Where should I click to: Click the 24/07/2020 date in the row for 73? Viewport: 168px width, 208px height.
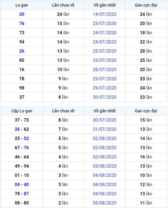[x=104, y=33]
